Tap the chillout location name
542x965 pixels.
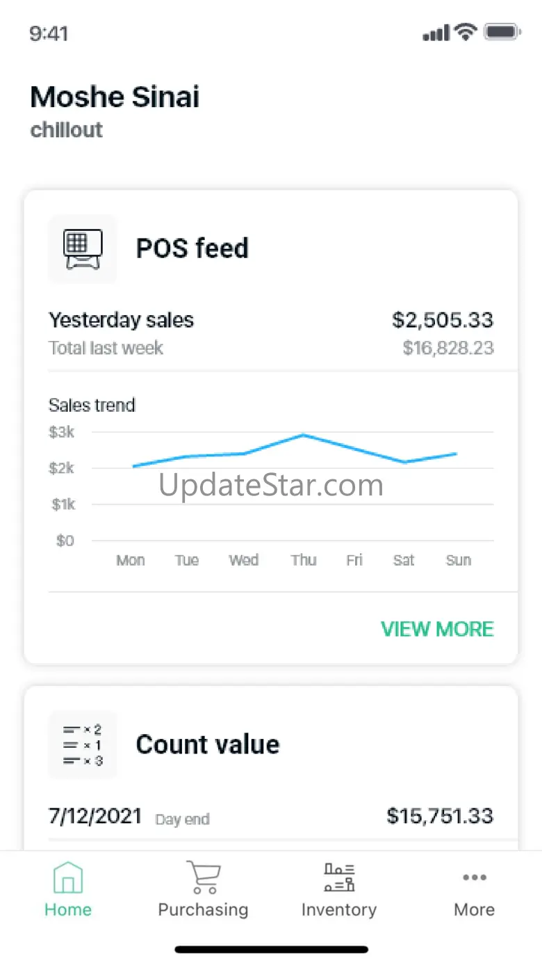(67, 130)
